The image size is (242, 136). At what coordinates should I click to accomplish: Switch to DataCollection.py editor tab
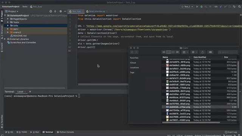pyautogui.click(x=97, y=11)
